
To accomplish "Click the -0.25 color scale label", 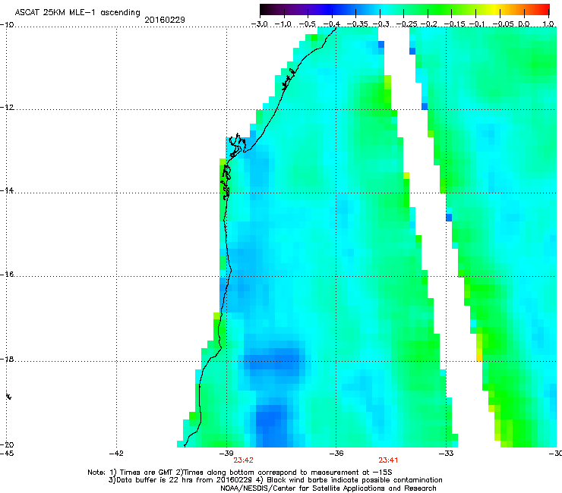I will pyautogui.click(x=406, y=24).
